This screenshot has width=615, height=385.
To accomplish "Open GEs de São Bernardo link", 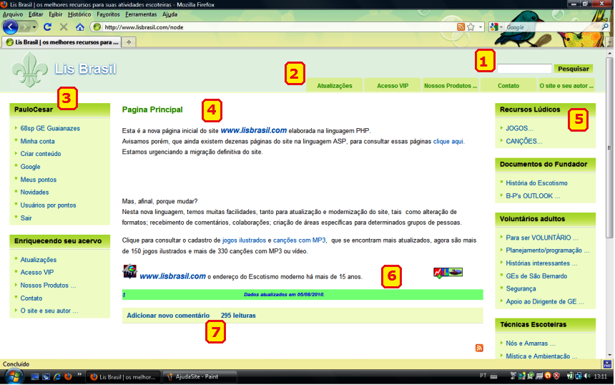I will 536,276.
